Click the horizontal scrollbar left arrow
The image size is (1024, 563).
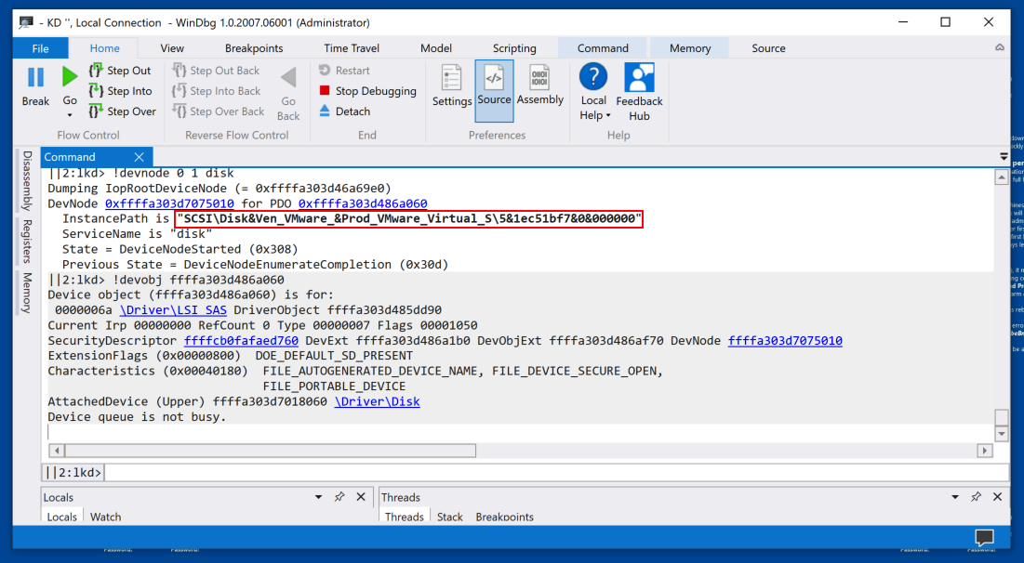tap(57, 451)
